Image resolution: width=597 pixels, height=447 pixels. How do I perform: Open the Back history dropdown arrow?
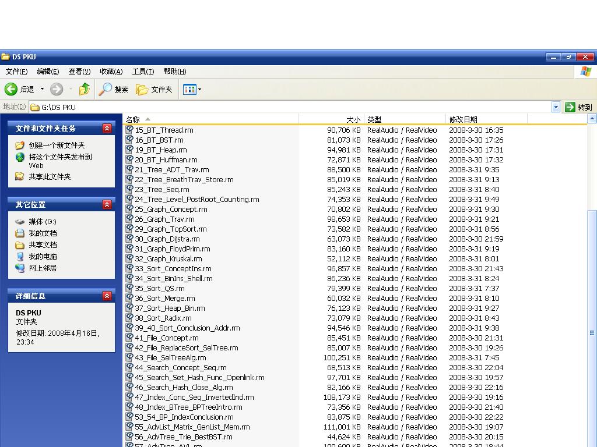pyautogui.click(x=42, y=89)
